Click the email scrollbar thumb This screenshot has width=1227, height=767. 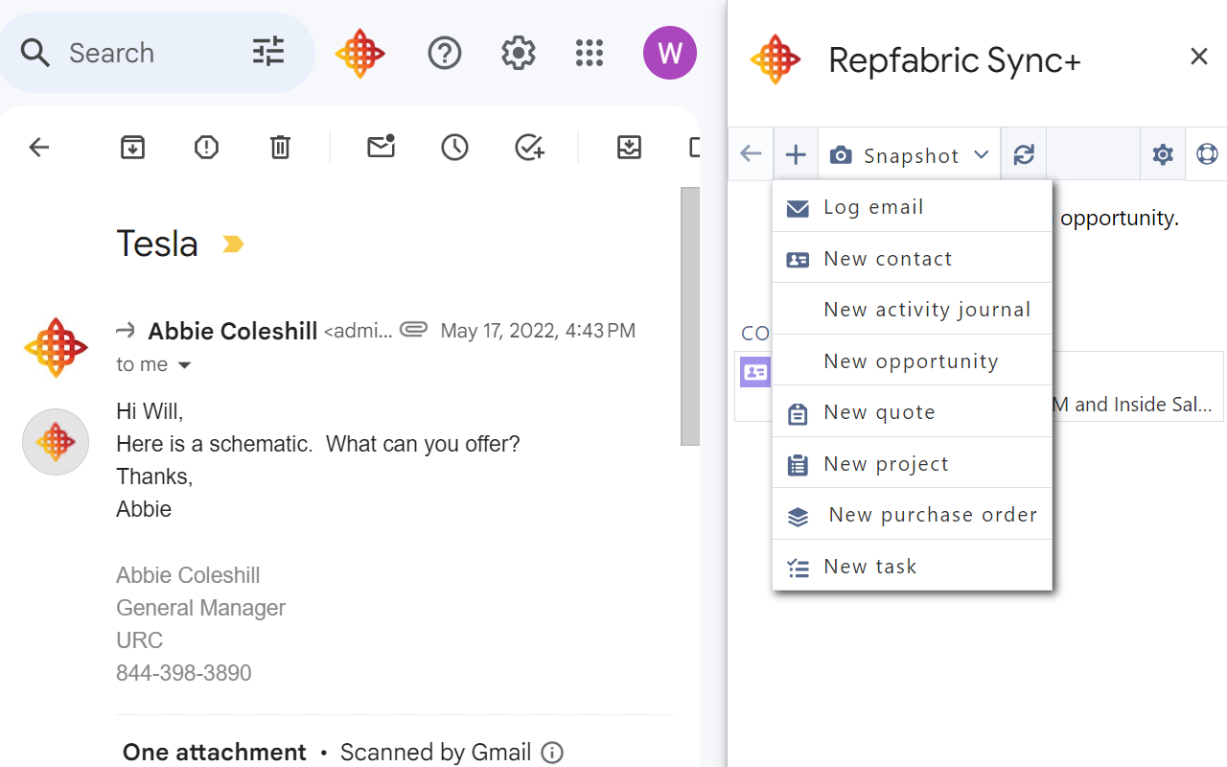(x=690, y=316)
